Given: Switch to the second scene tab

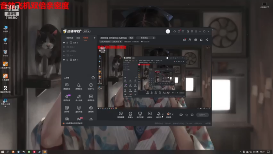Looking at the screenshot, I should (78, 38).
